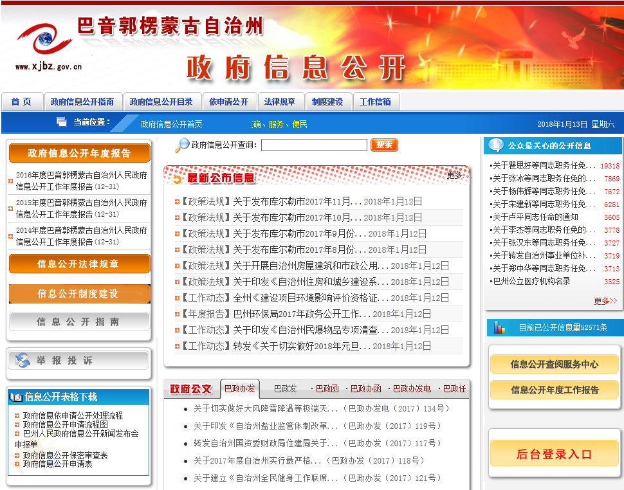Click the window icon beside 当前位置
The width and height of the screenshot is (624, 490).
tap(62, 122)
